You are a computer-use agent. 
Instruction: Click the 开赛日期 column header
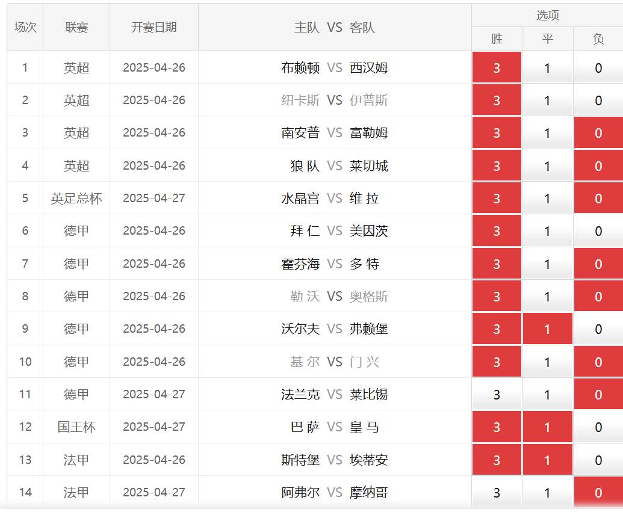click(x=154, y=28)
